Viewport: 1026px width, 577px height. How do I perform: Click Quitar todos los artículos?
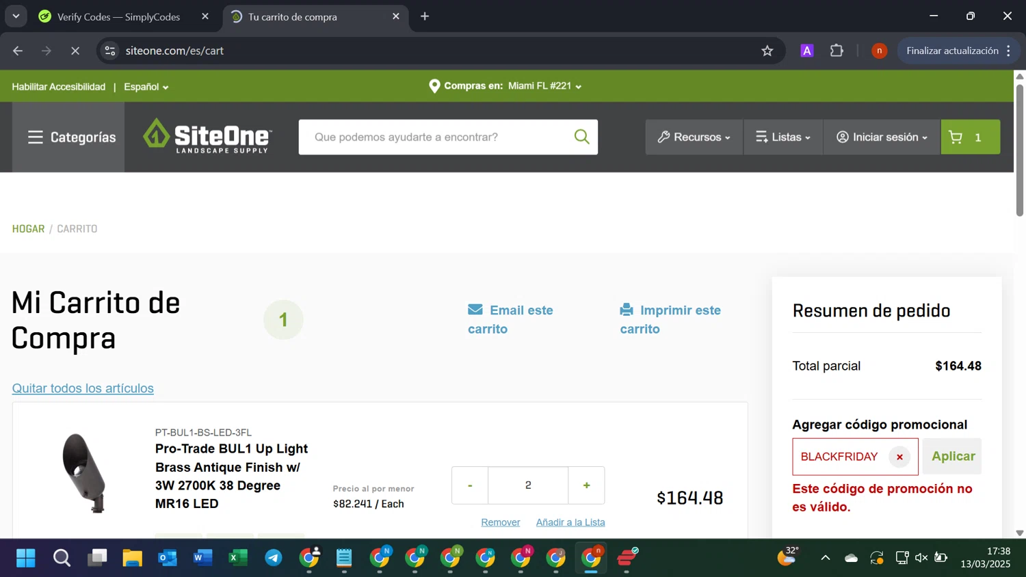[x=83, y=388]
